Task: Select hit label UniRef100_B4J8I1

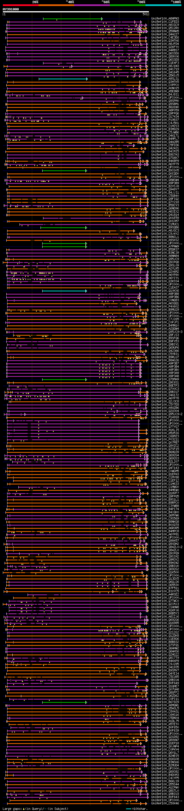Action: [165, 94]
